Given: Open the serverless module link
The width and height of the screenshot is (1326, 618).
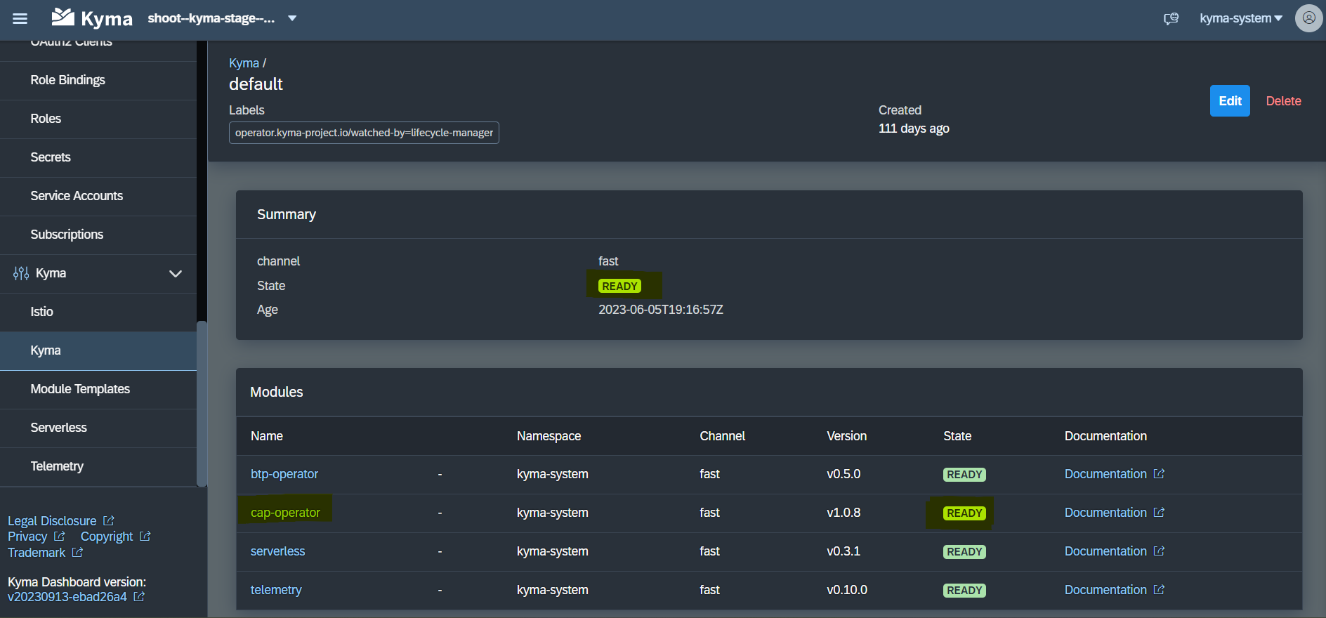Looking at the screenshot, I should tap(278, 551).
